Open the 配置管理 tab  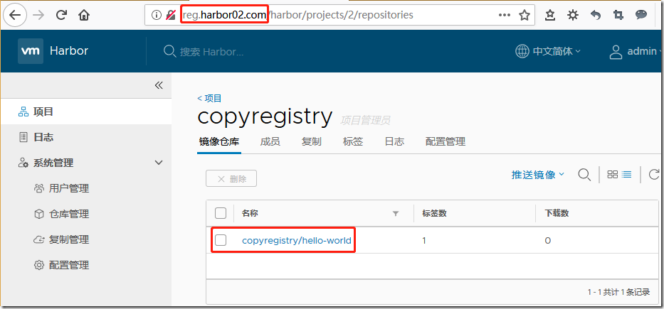(x=445, y=141)
